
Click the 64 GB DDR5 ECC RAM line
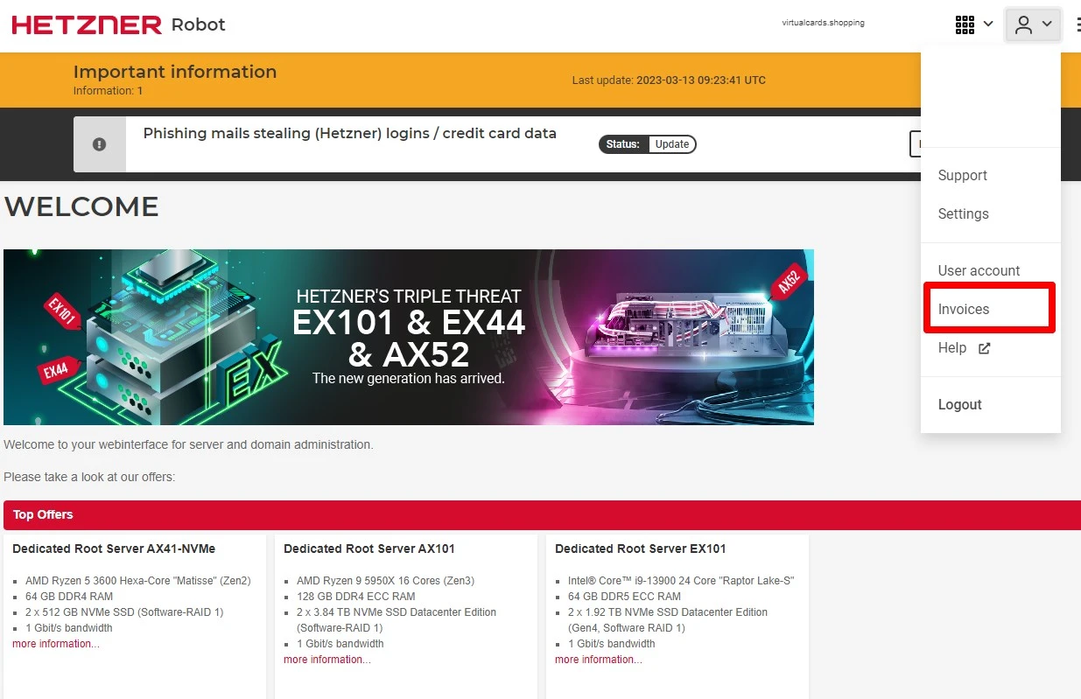coord(624,597)
